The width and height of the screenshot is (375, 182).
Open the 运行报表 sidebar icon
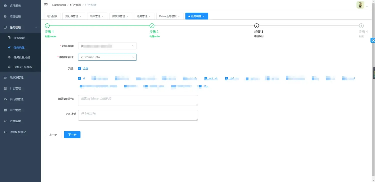click(x=5, y=5)
